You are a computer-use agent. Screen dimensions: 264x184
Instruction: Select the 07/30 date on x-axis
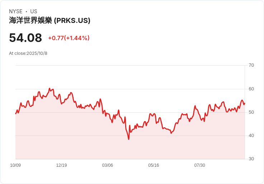[x=199, y=165]
